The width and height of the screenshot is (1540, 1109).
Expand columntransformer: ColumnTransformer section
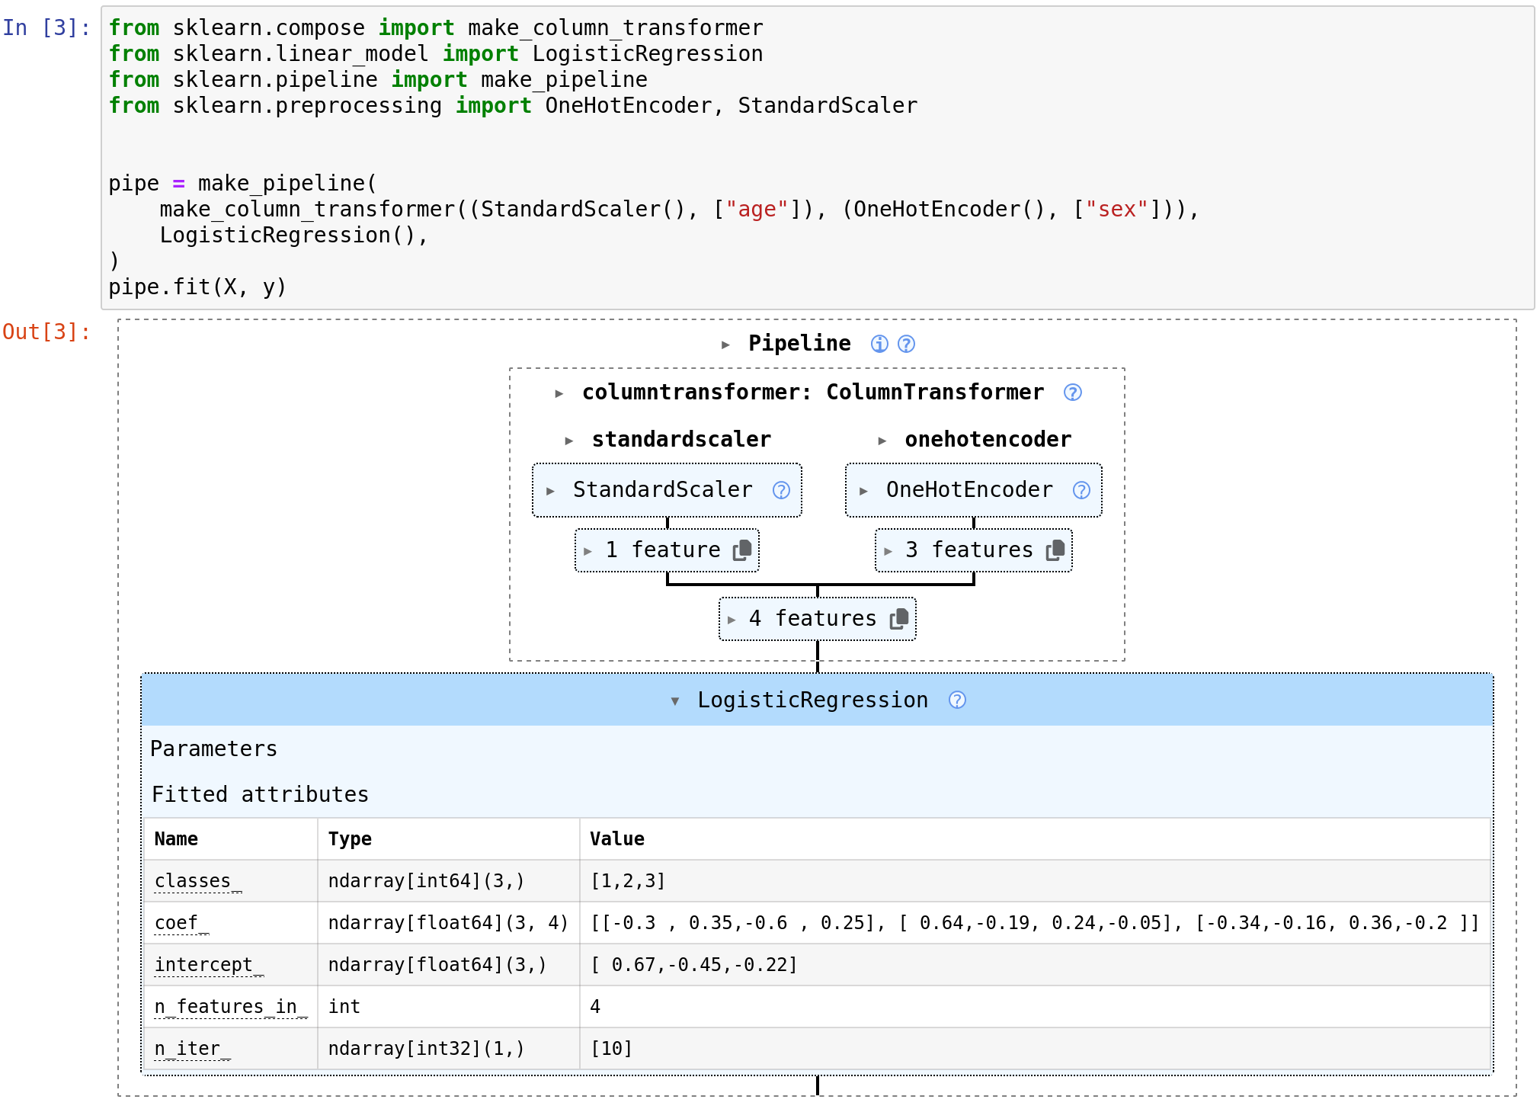pos(559,393)
